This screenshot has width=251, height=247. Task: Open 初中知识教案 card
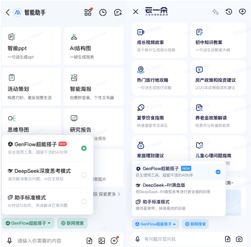218,40
